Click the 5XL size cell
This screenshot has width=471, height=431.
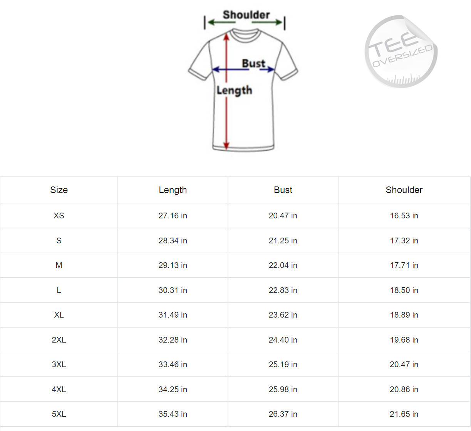coord(59,414)
